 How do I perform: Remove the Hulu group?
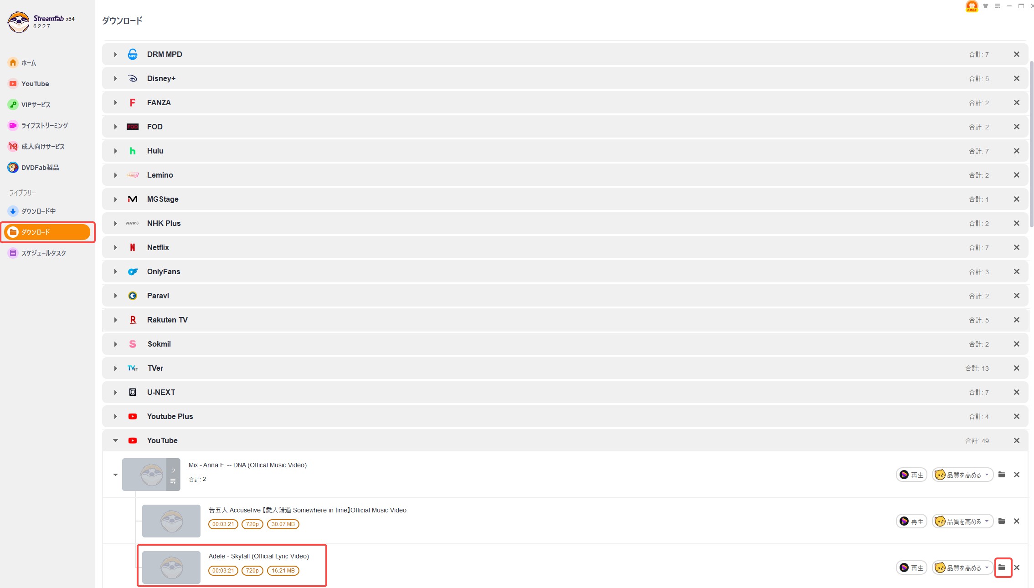[1016, 151]
